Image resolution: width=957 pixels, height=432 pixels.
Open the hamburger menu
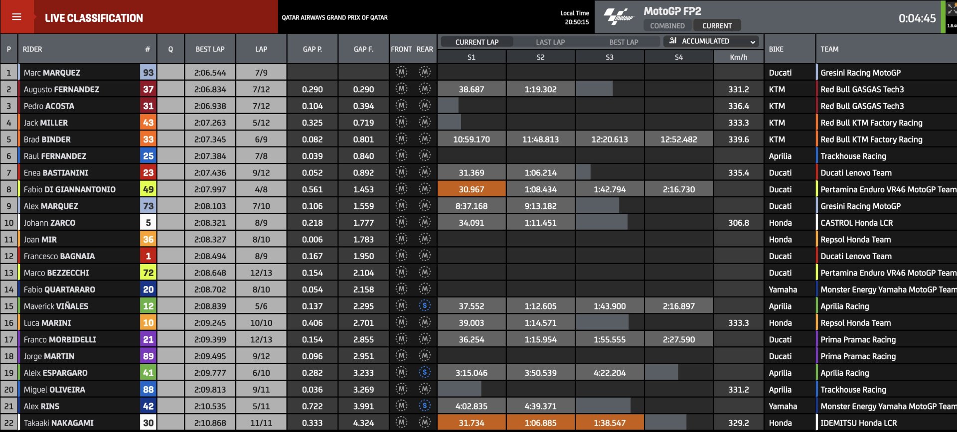(16, 17)
